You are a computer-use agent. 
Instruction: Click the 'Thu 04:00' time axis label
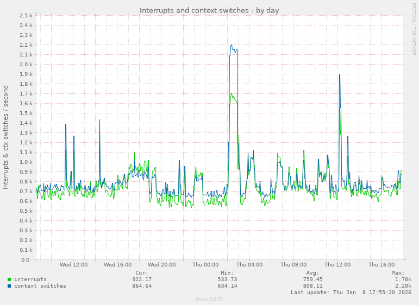pyautogui.click(x=249, y=265)
